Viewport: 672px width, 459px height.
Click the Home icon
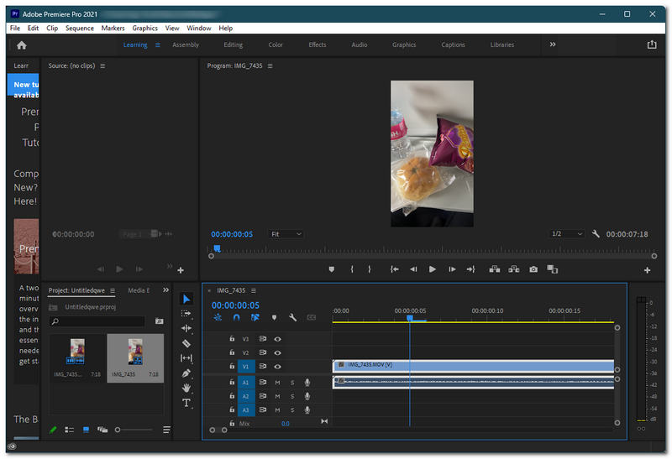(x=22, y=45)
